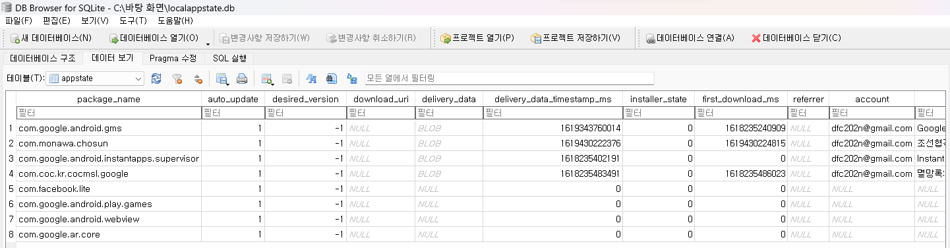Open the 도구(T) menu
This screenshot has width=950, height=248.
pos(133,20)
